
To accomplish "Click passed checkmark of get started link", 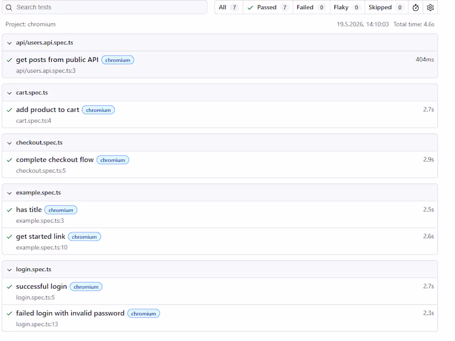I will (9, 236).
